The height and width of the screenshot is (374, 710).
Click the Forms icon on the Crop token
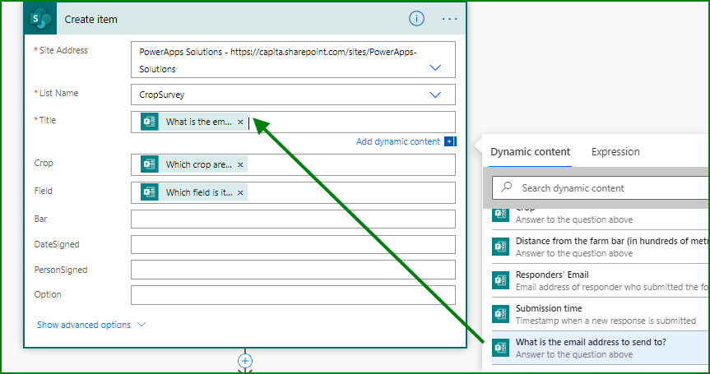(150, 164)
